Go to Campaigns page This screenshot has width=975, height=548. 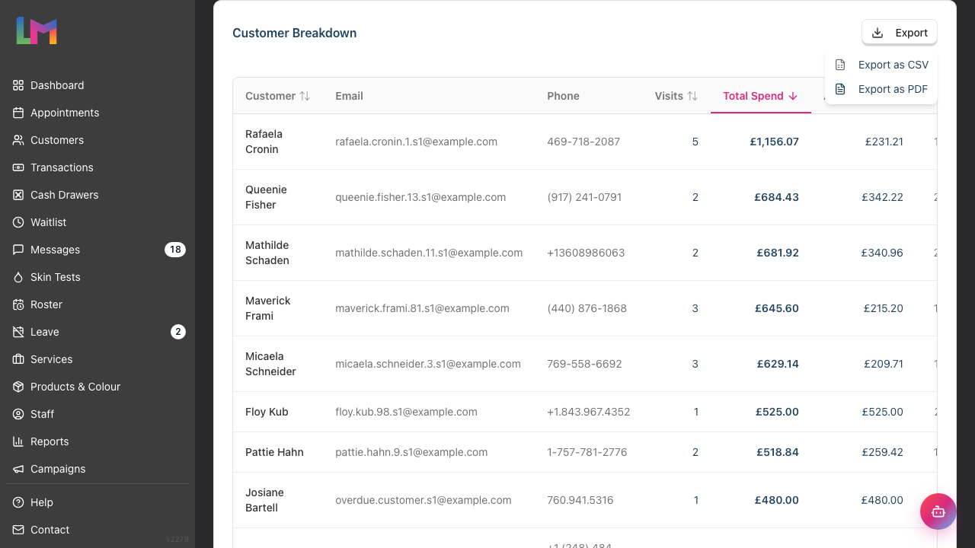tap(97, 469)
